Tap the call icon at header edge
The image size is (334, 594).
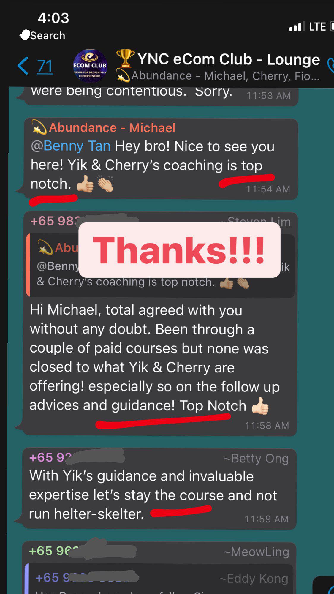[330, 66]
